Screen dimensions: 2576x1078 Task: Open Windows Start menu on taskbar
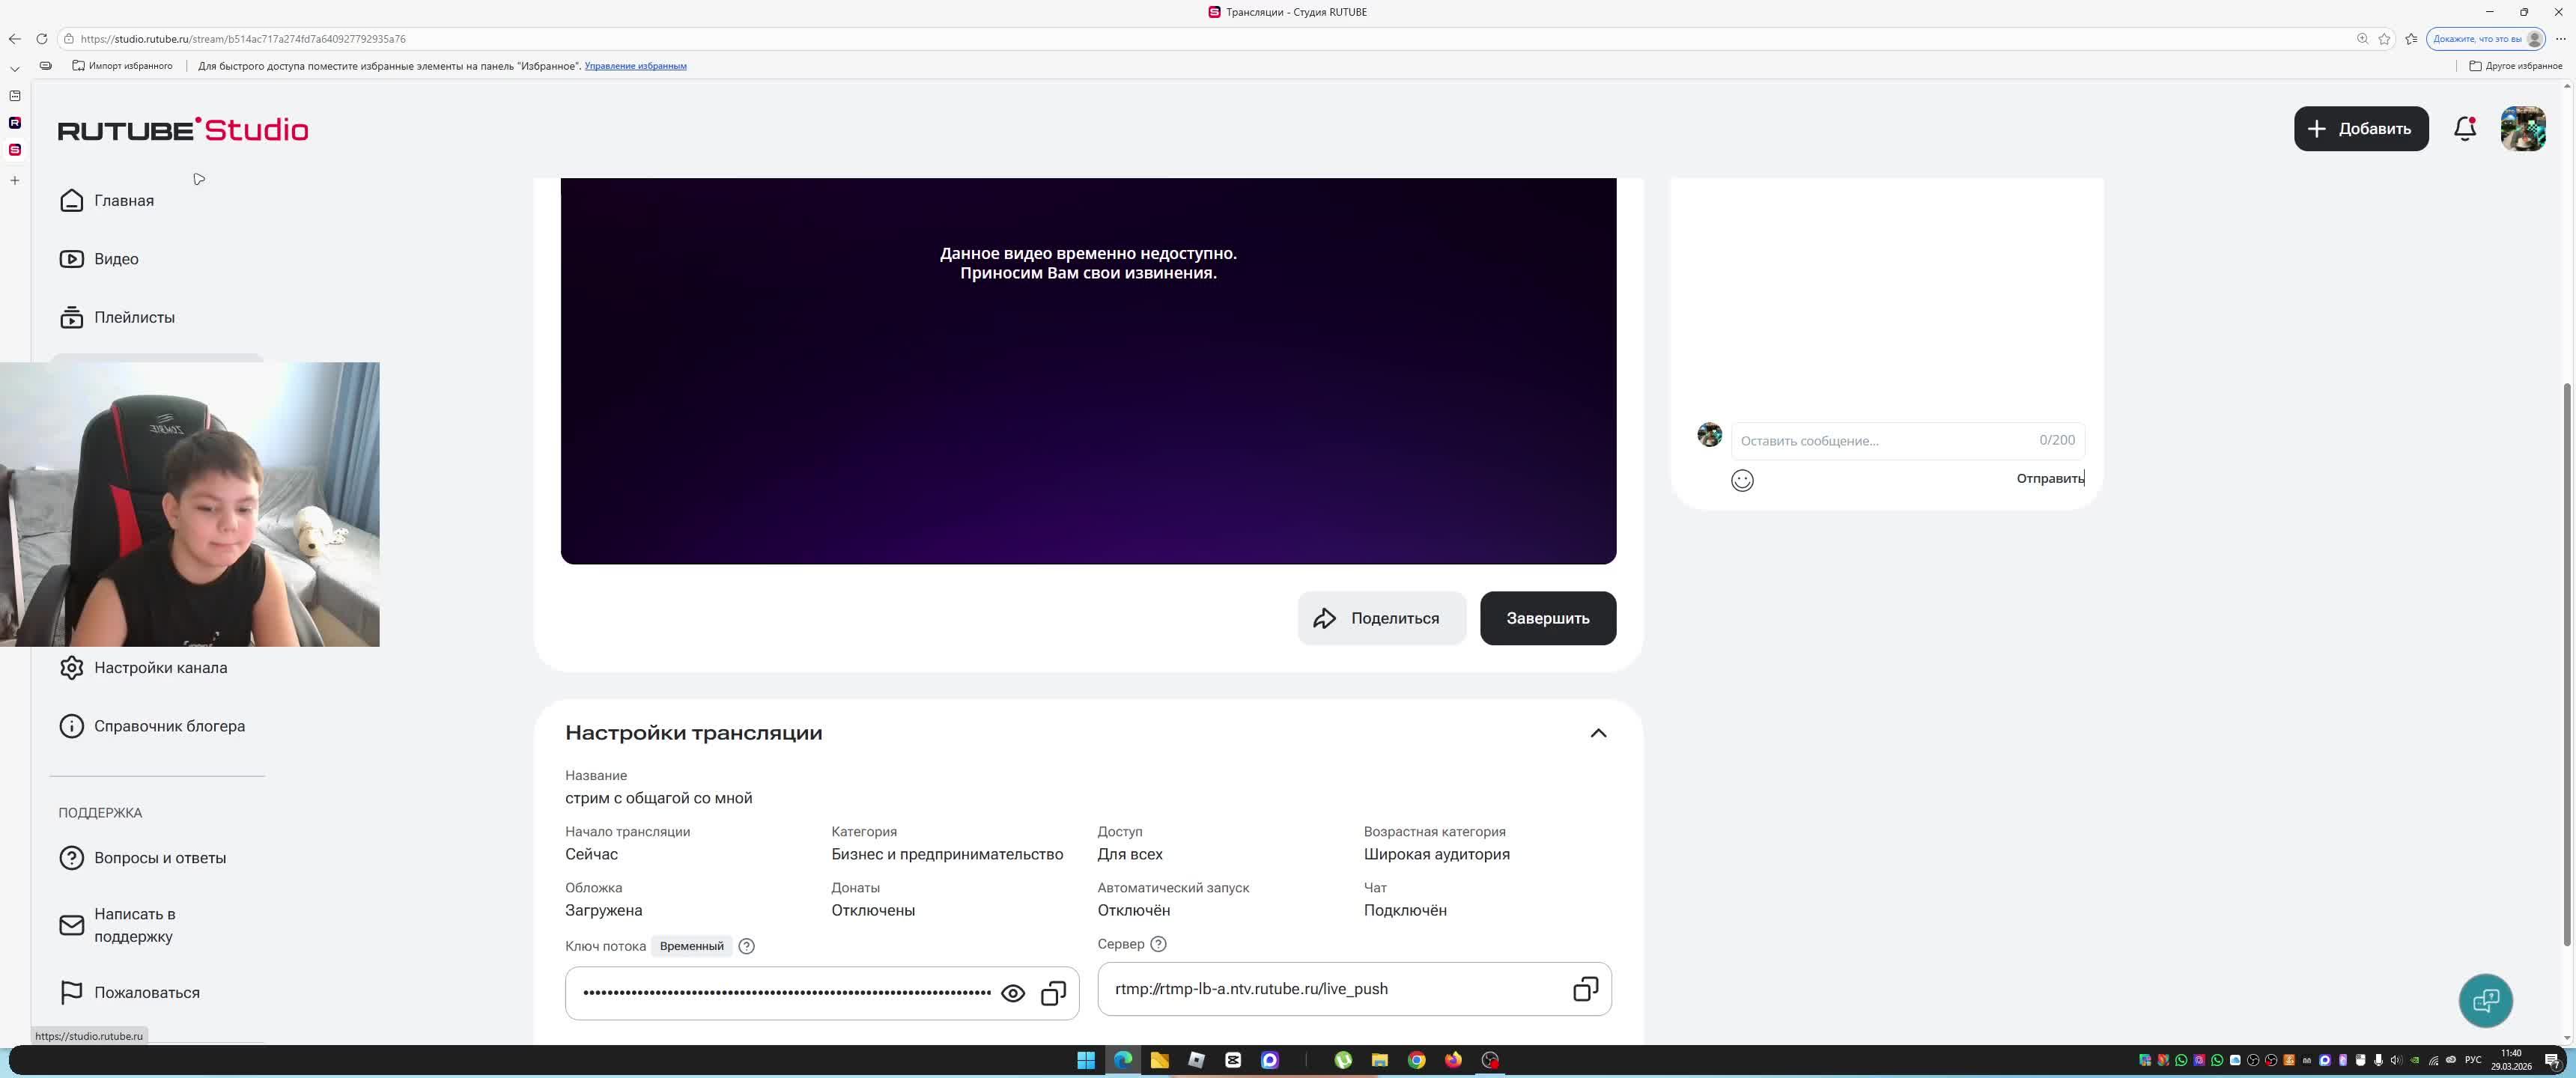click(x=1085, y=1060)
